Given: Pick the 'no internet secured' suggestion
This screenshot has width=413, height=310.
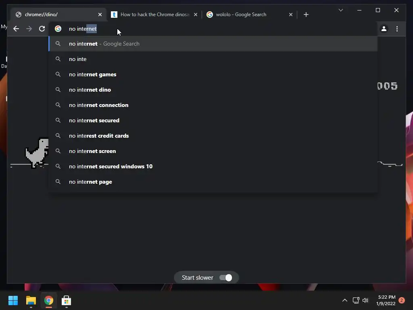Looking at the screenshot, I should tap(213, 120).
